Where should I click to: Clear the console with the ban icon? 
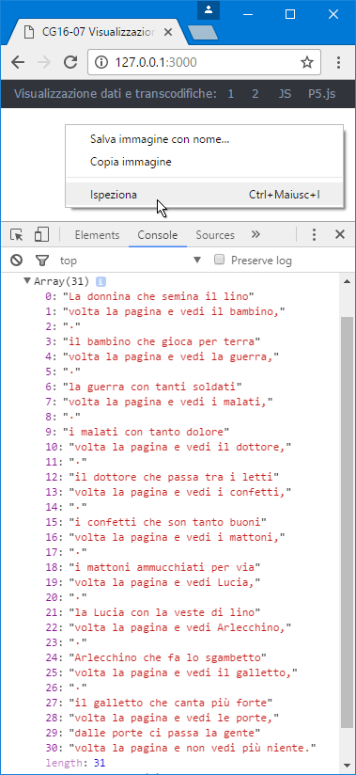[17, 260]
